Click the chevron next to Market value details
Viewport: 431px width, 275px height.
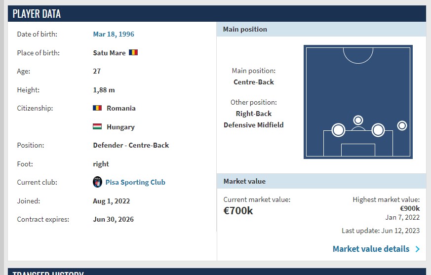418,249
